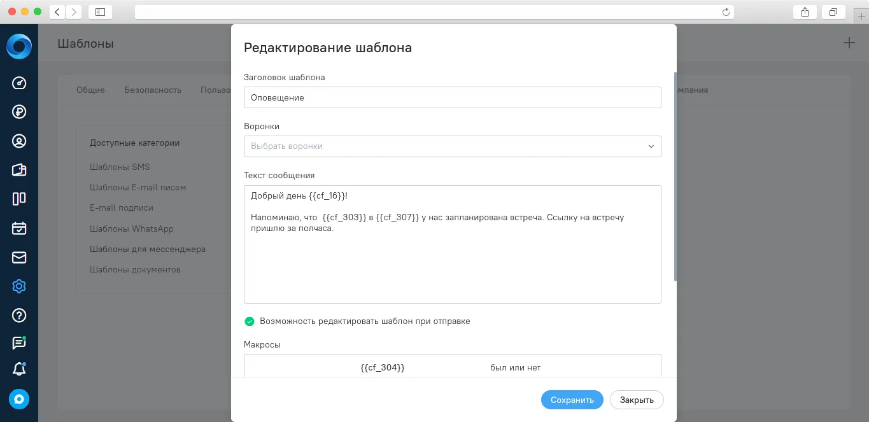This screenshot has width=869, height=422.
Task: Open the help question mark icon
Action: click(19, 315)
